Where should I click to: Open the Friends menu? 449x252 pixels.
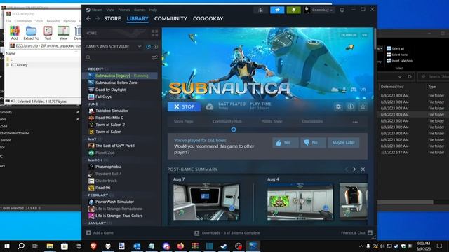[x=124, y=10]
